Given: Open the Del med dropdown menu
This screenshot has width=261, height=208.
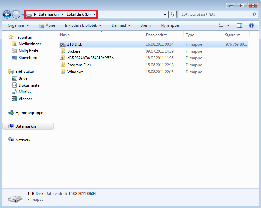Looking at the screenshot, I should point(121,25).
